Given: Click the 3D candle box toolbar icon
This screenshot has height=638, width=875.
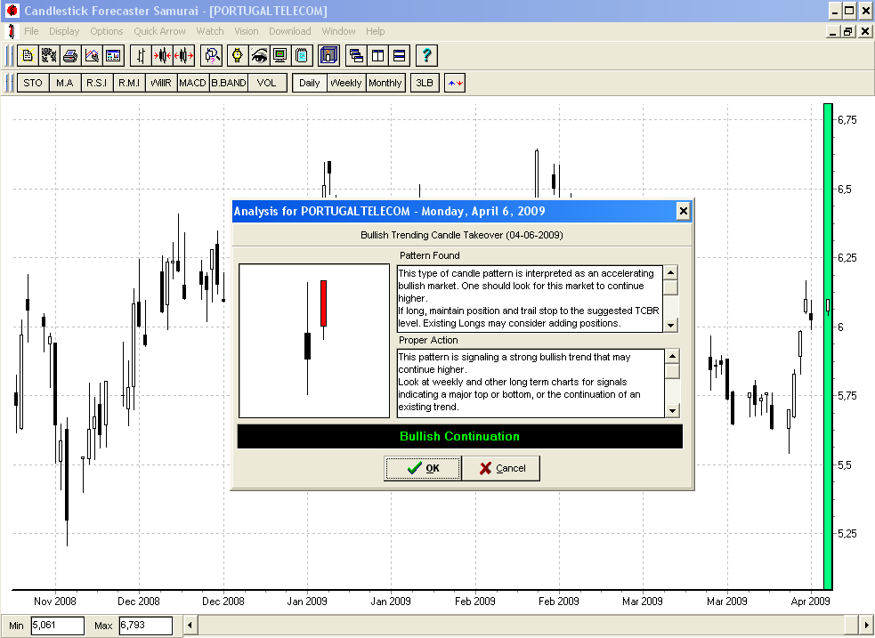Looking at the screenshot, I should (329, 55).
